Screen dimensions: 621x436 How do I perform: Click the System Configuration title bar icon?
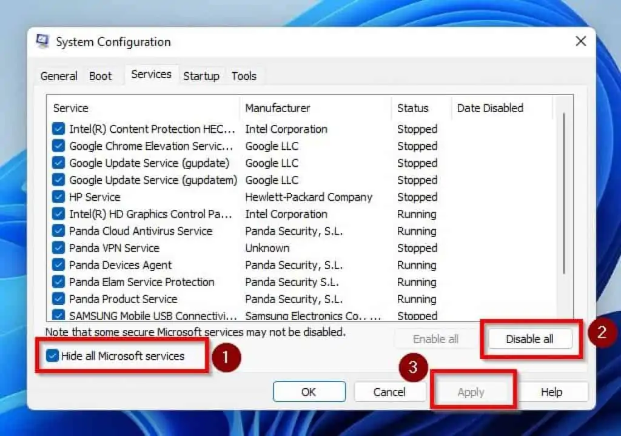pyautogui.click(x=42, y=42)
